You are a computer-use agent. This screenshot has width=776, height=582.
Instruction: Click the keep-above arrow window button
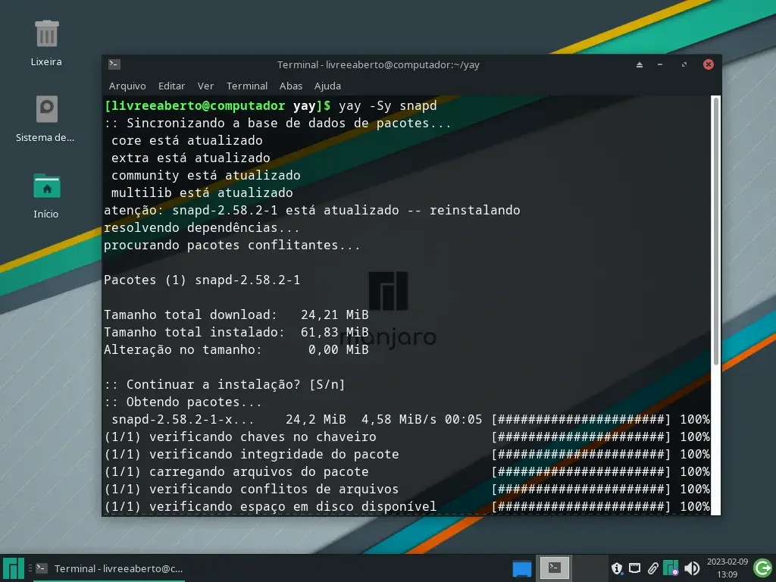click(x=640, y=64)
